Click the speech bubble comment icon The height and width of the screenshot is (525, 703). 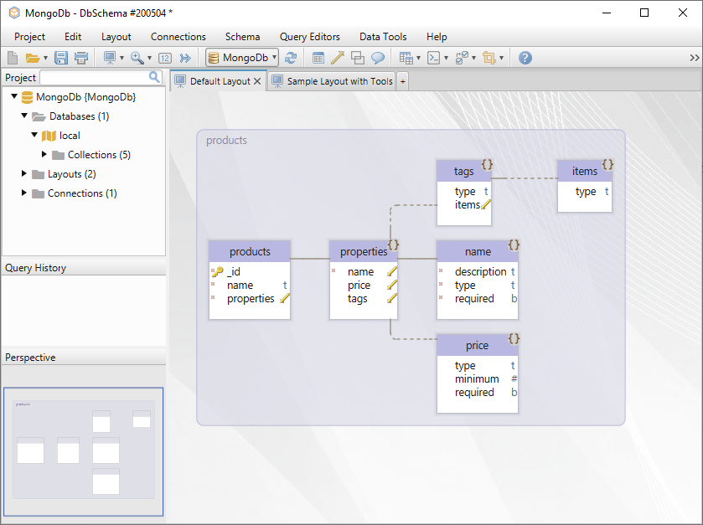click(378, 57)
